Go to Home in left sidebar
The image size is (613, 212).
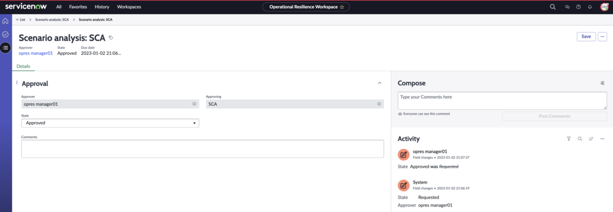pyautogui.click(x=5, y=21)
